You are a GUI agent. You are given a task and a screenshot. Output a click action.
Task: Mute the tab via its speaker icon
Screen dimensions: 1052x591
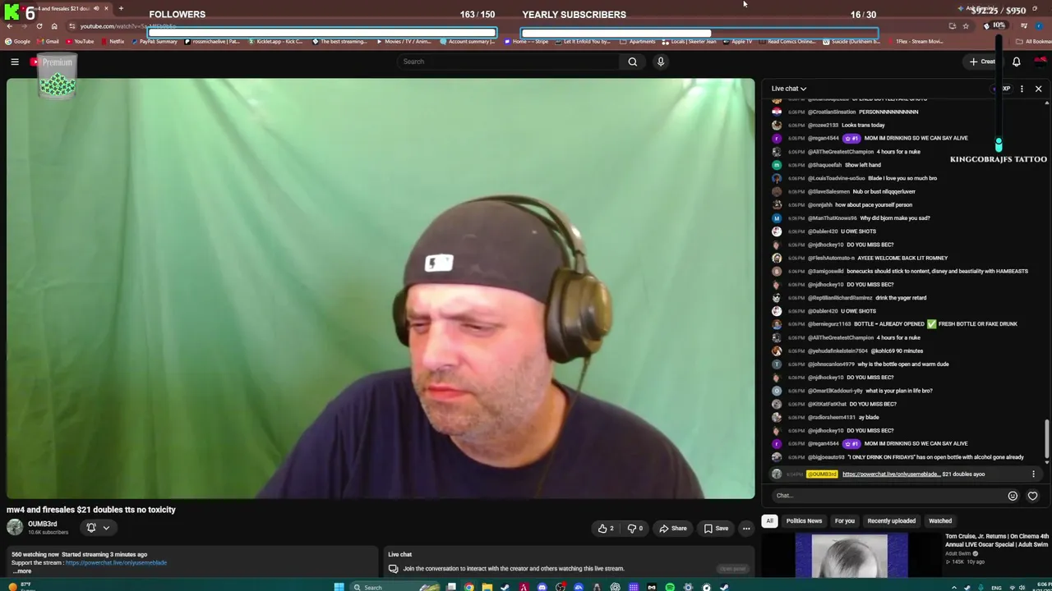tap(96, 8)
